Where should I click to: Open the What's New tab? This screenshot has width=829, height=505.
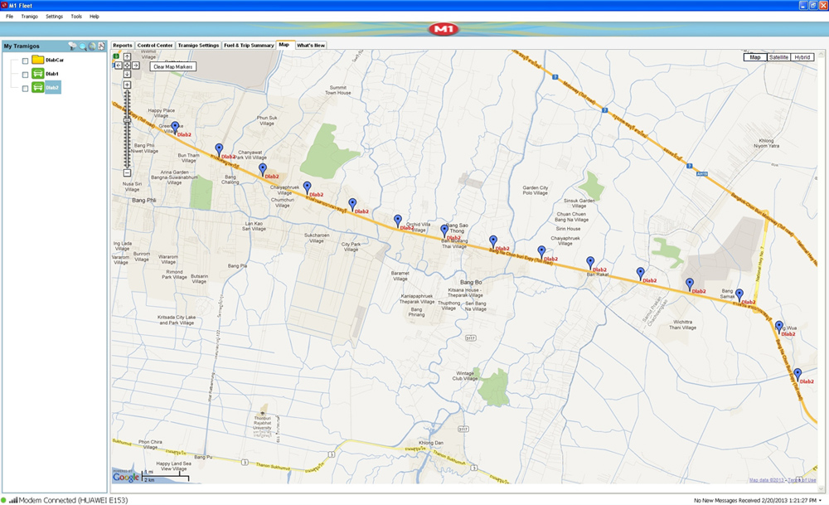(x=311, y=46)
